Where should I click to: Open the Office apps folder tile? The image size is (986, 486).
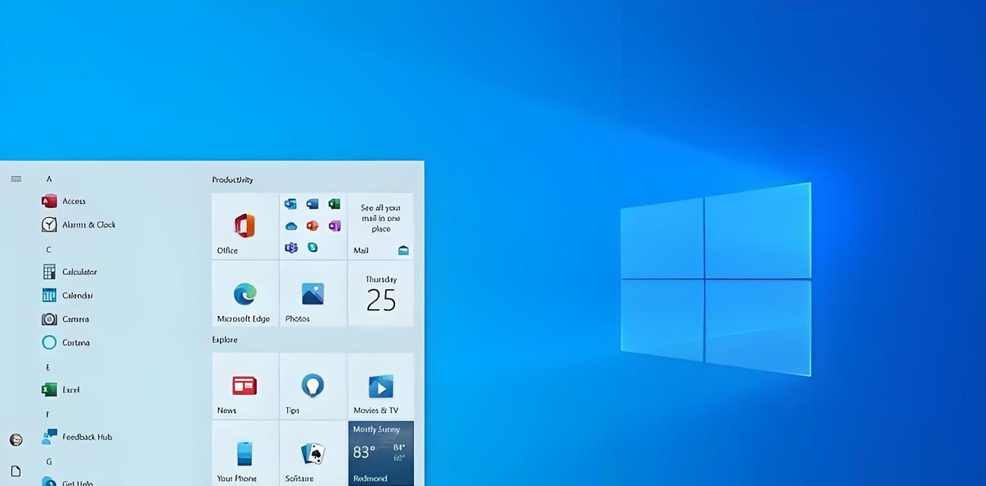313,226
